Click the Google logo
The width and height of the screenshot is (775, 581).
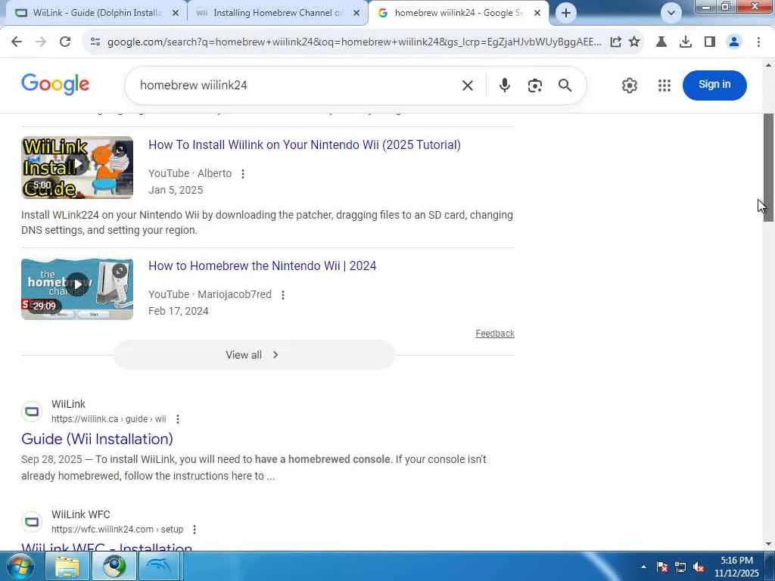tap(55, 85)
